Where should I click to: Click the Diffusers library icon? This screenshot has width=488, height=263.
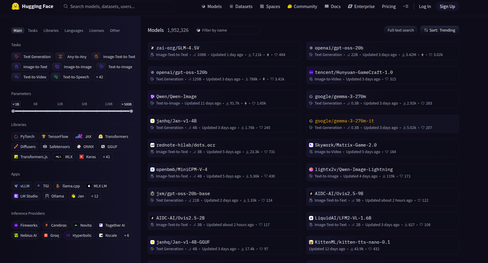(16, 147)
